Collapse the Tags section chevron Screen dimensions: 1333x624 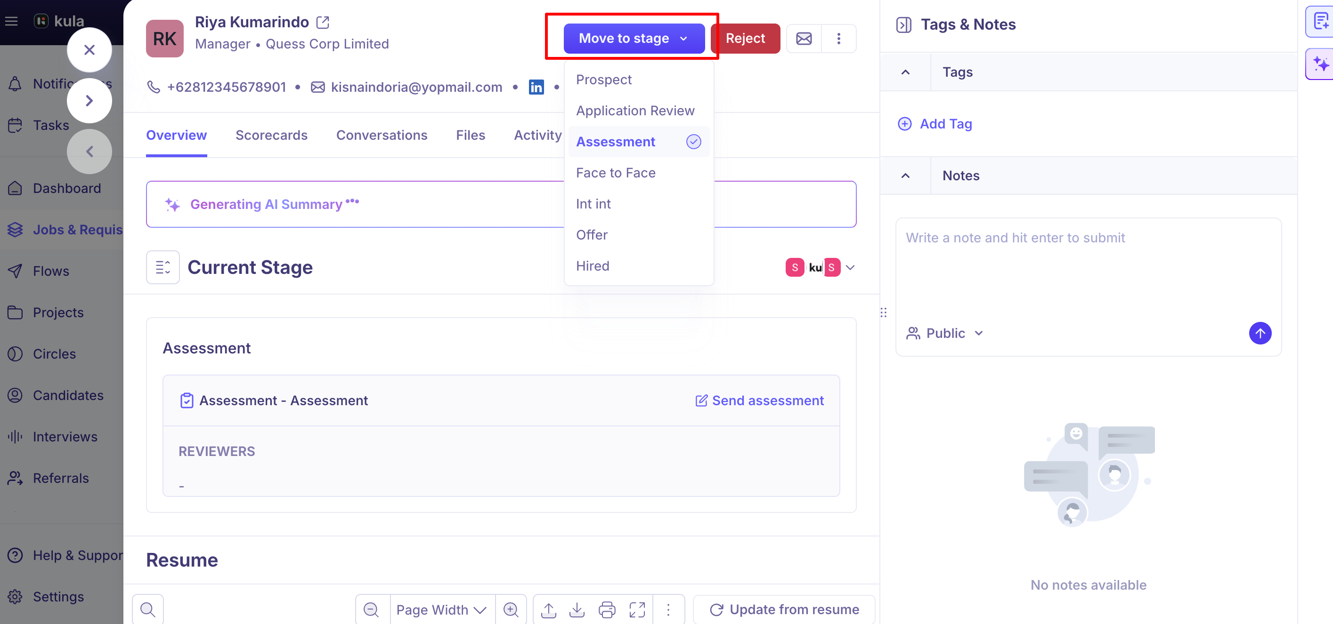[905, 72]
